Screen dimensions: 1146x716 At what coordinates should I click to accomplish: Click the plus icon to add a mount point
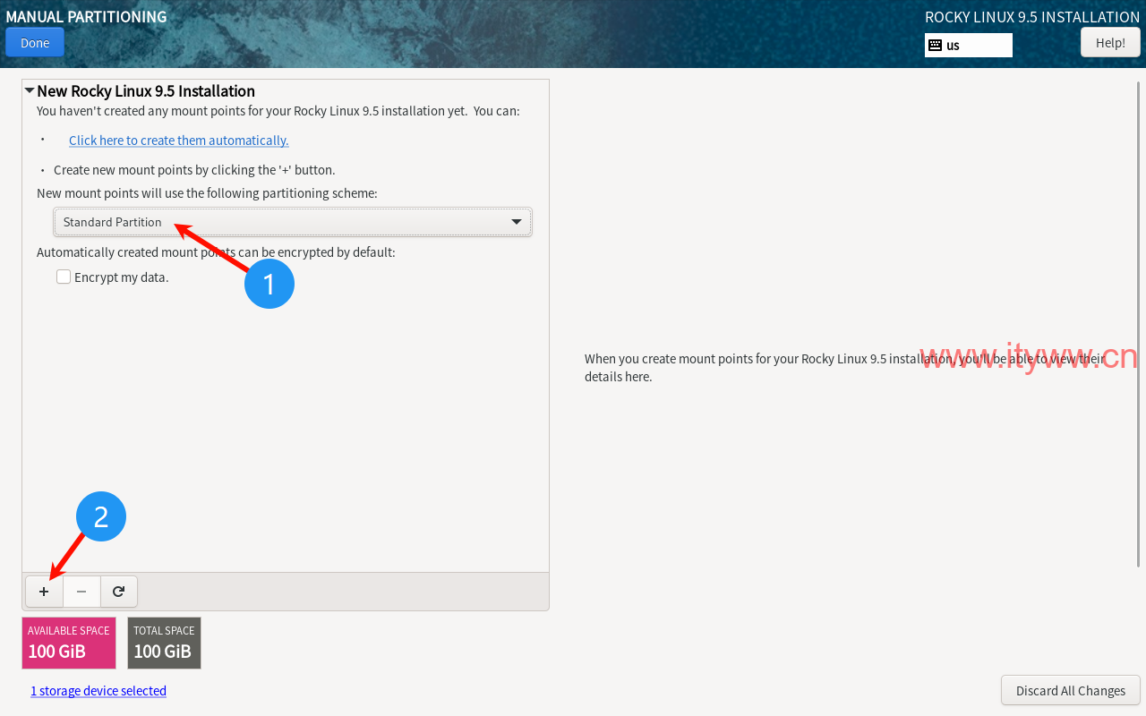click(44, 592)
